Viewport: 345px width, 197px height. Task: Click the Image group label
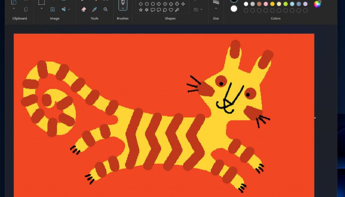pos(55,18)
